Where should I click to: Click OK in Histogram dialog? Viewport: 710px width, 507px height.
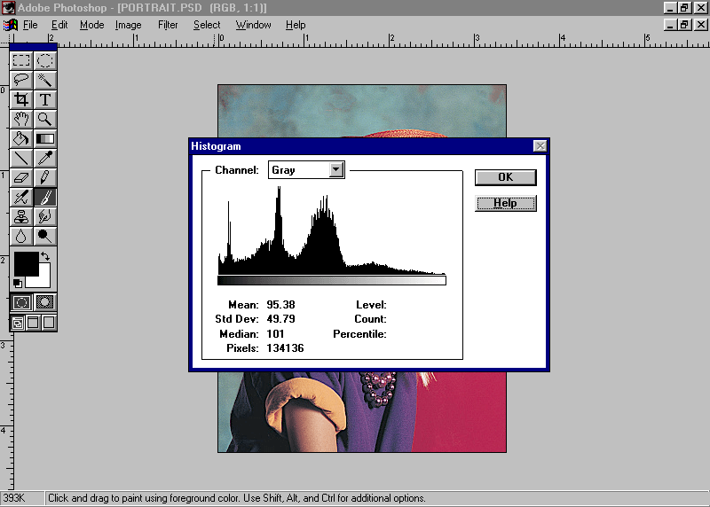click(505, 177)
